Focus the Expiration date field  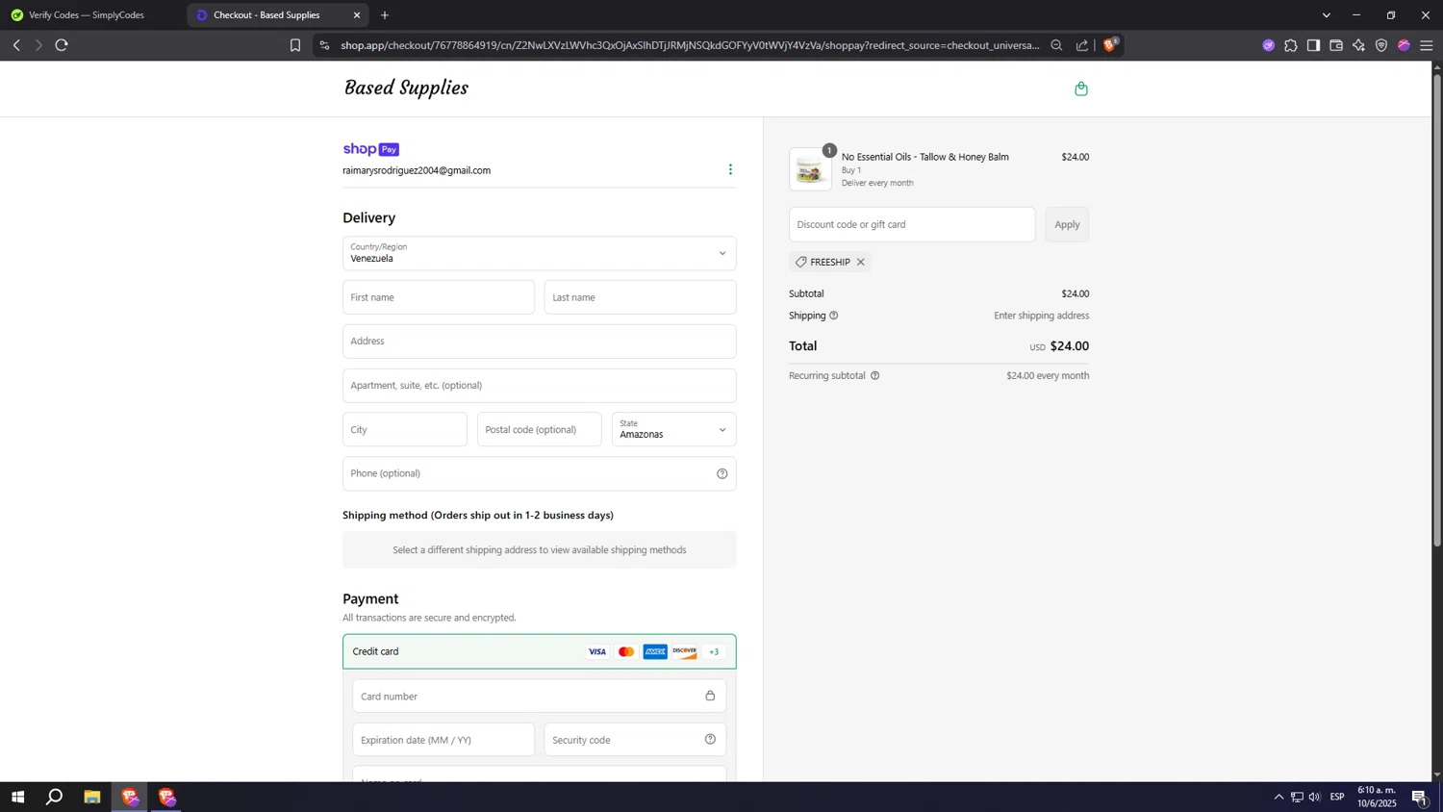click(x=443, y=739)
